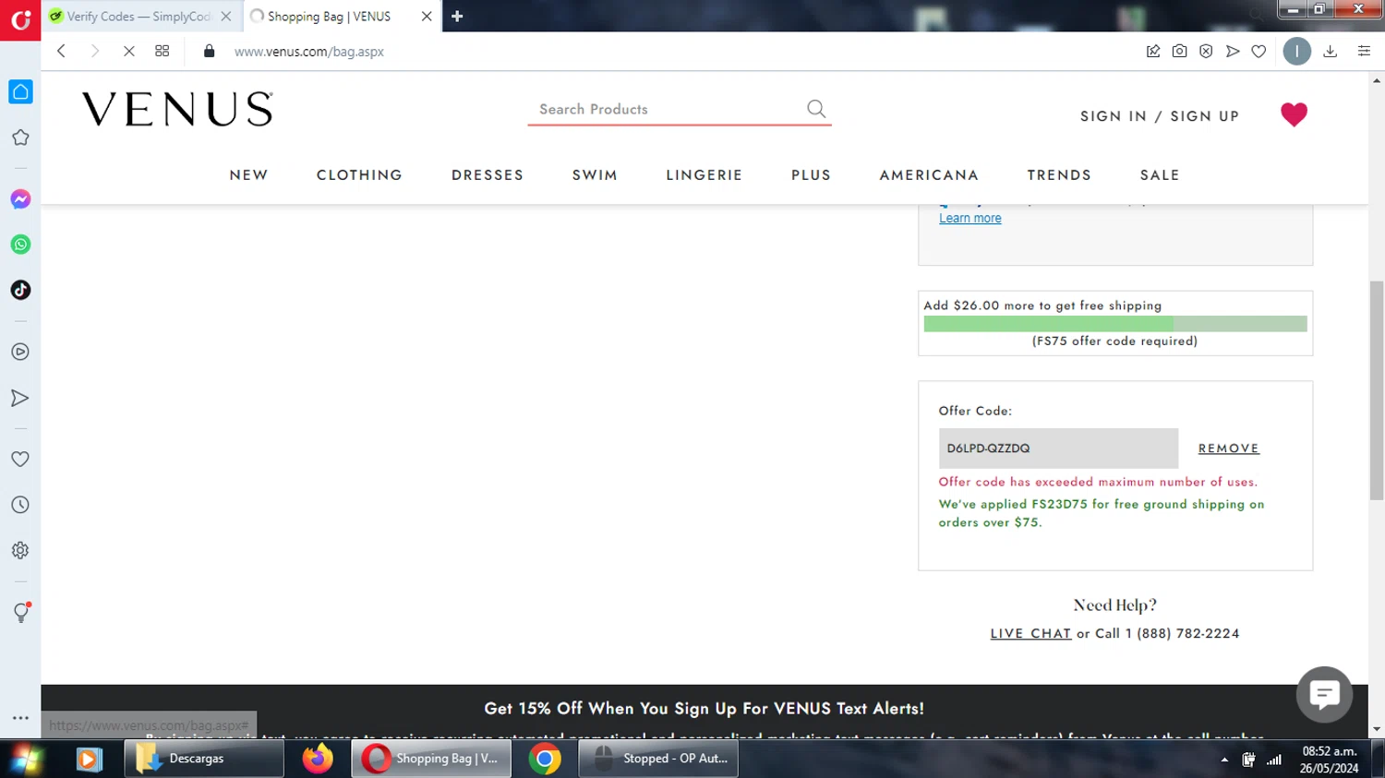Open the profile avatar icon
Screen dimensions: 1385x778
(x=1296, y=52)
